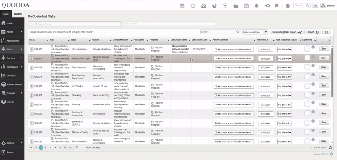Click the grid reload icon near item count

pos(330,147)
